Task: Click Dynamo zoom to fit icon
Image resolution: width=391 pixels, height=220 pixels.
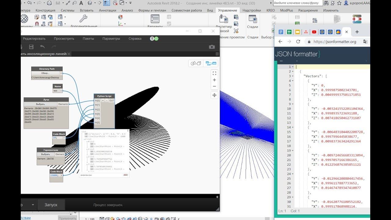Action: click(214, 73)
